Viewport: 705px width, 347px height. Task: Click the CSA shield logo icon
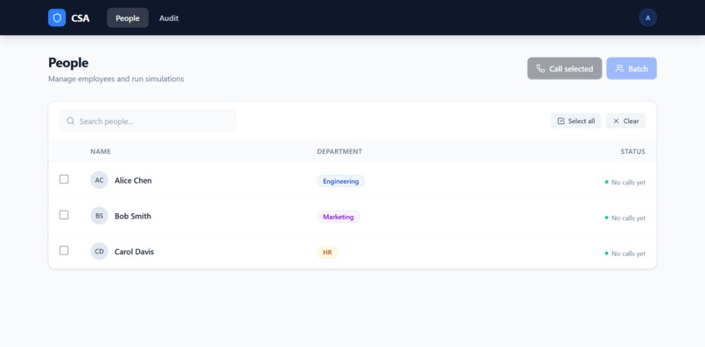(57, 18)
